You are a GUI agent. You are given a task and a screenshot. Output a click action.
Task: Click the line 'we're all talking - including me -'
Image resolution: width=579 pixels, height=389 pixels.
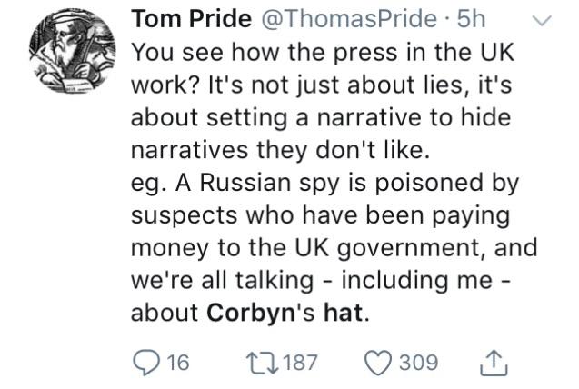321,281
